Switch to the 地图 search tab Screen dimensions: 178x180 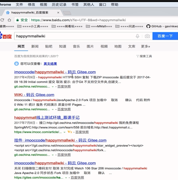click(118, 46)
